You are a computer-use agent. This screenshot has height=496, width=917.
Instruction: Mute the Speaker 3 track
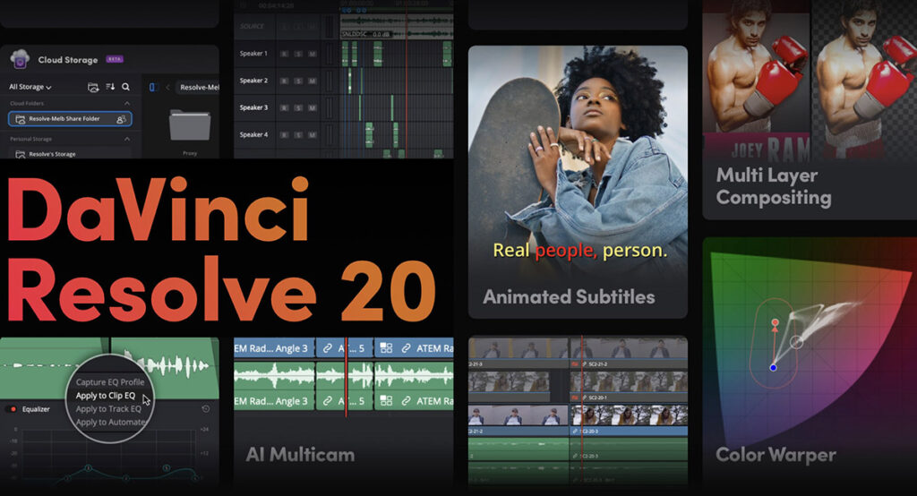coord(313,107)
